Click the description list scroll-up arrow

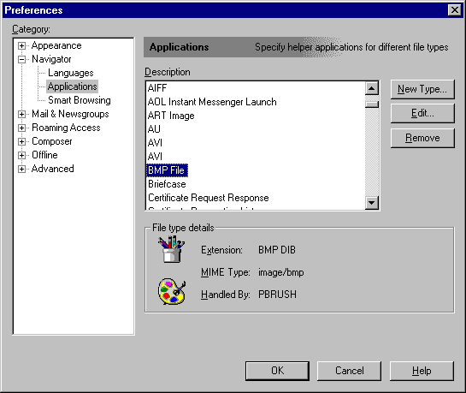coord(371,88)
